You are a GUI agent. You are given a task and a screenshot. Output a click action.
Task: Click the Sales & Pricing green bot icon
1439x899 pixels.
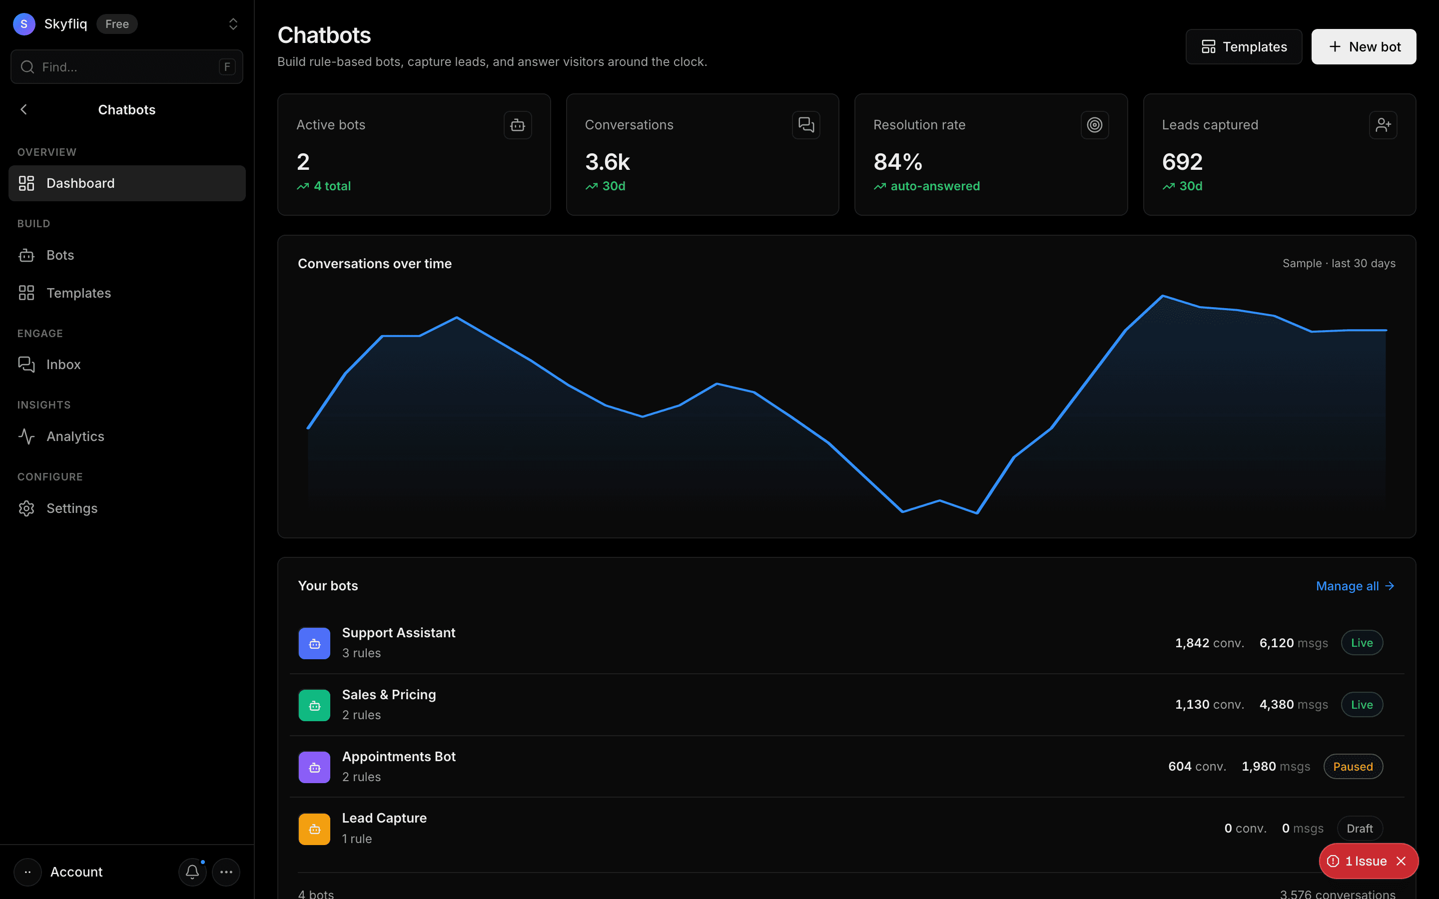(x=314, y=705)
